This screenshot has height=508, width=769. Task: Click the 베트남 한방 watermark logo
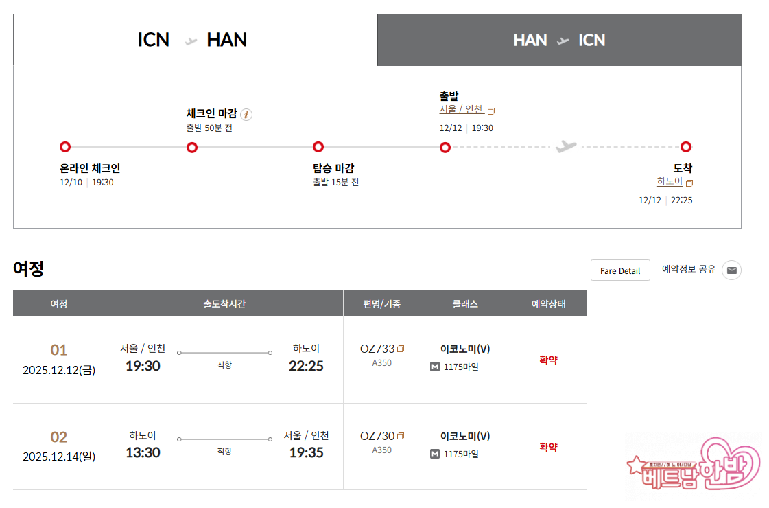tap(694, 467)
